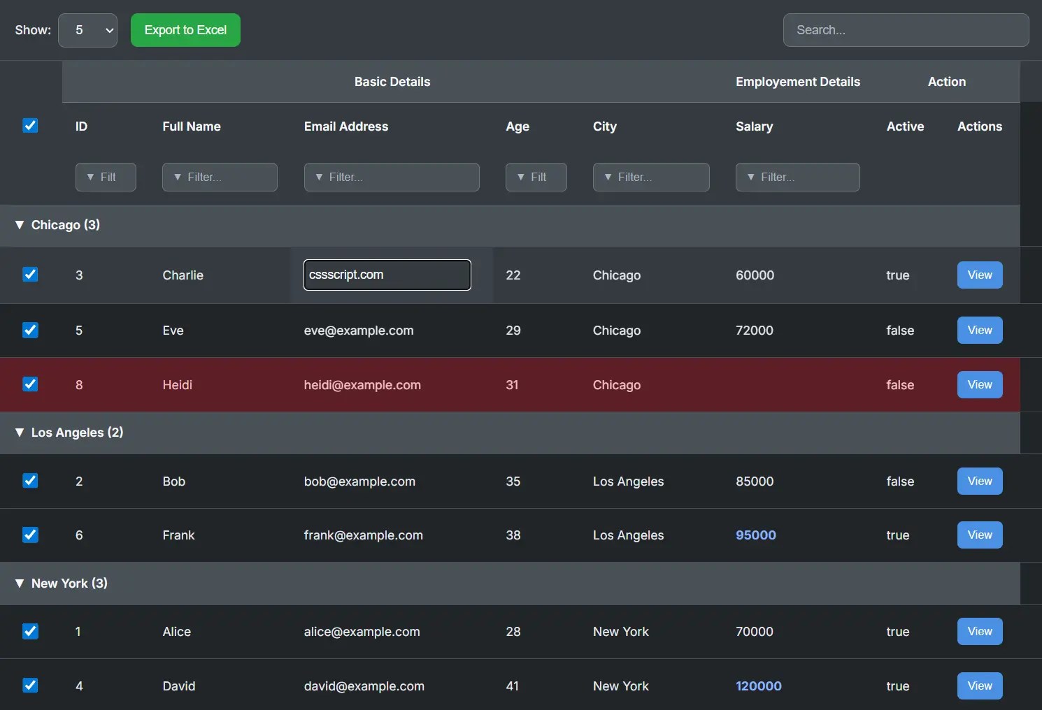Screen dimensions: 1042x710
Task: Click the ID column filter funnel icon
Action: pos(90,177)
